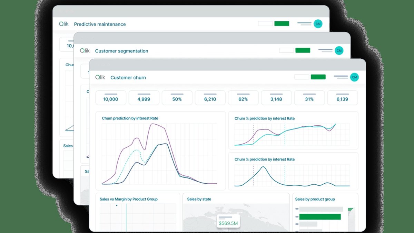Image resolution: width=414 pixels, height=233 pixels.
Task: Click the Sales by product group title
Action: [315, 199]
